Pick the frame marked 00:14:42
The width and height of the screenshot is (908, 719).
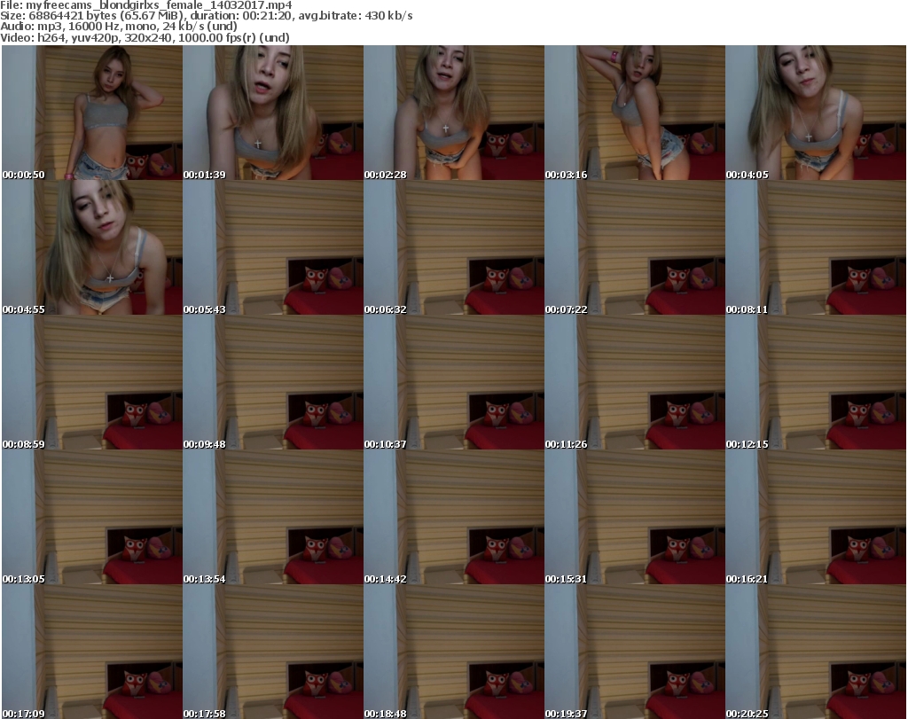453,518
